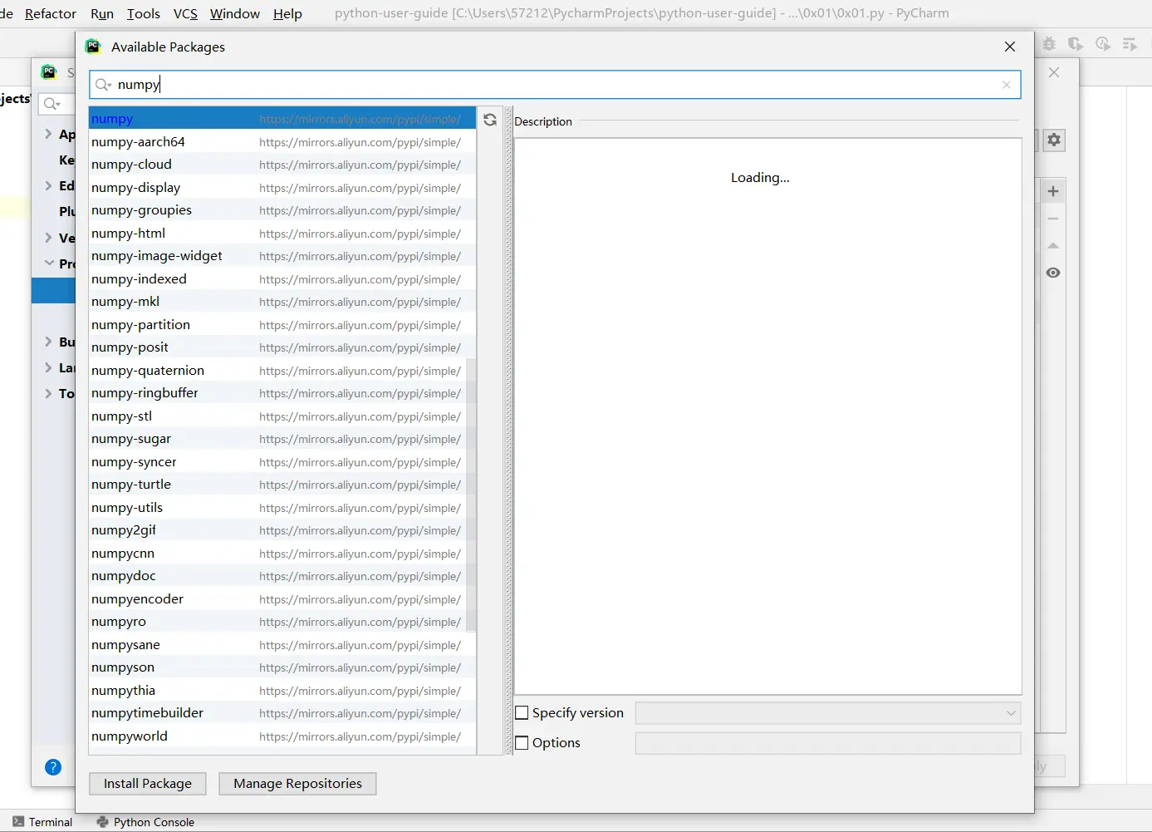Open settings gear in Settings window
Screen dimensions: 1152x832
pos(1054,140)
